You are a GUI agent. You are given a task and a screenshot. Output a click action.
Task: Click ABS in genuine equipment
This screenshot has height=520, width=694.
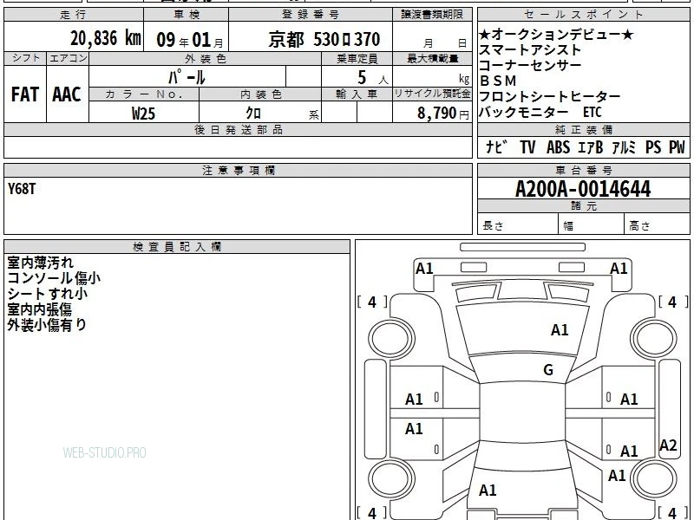[558, 146]
